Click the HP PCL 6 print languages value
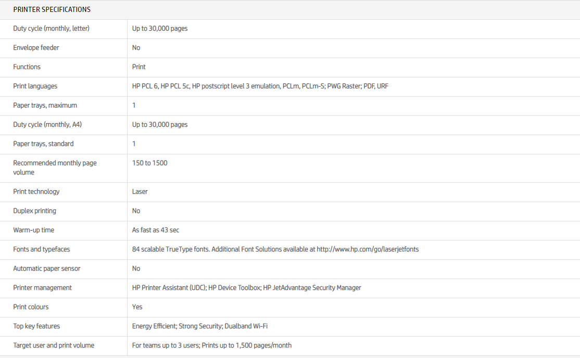 coord(145,86)
